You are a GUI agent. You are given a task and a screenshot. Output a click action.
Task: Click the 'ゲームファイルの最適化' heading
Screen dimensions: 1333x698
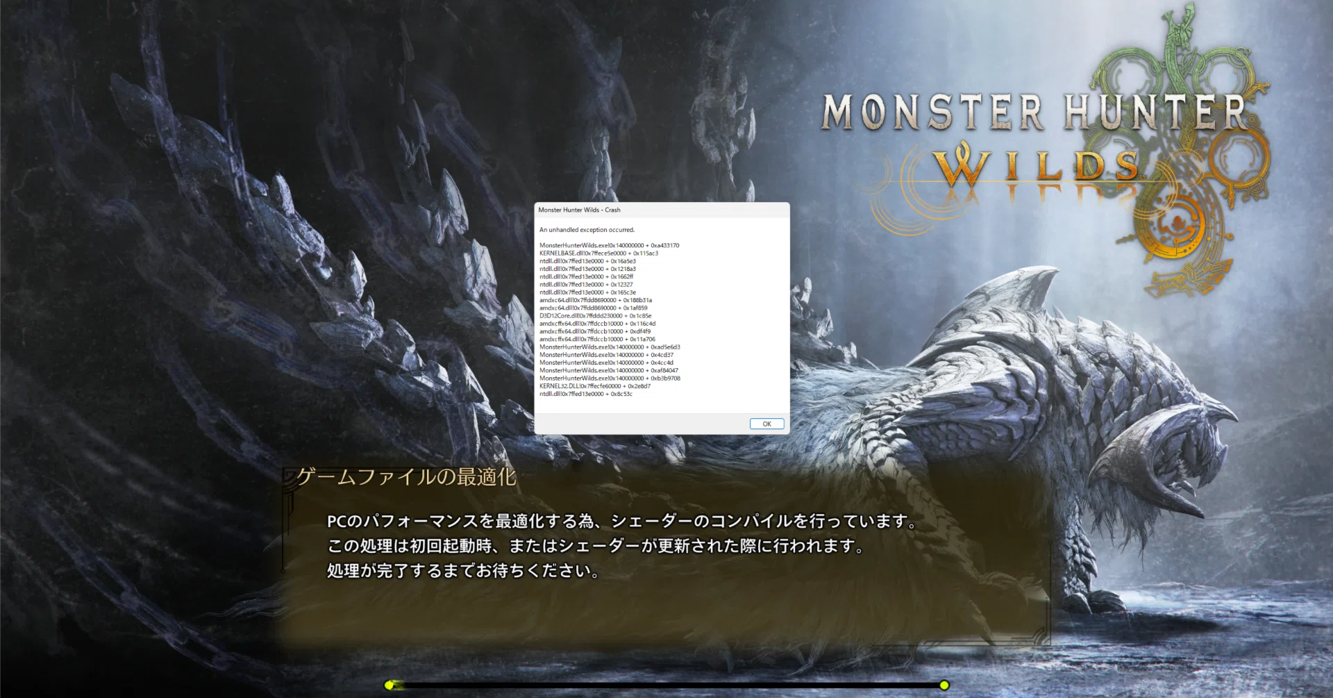(407, 477)
